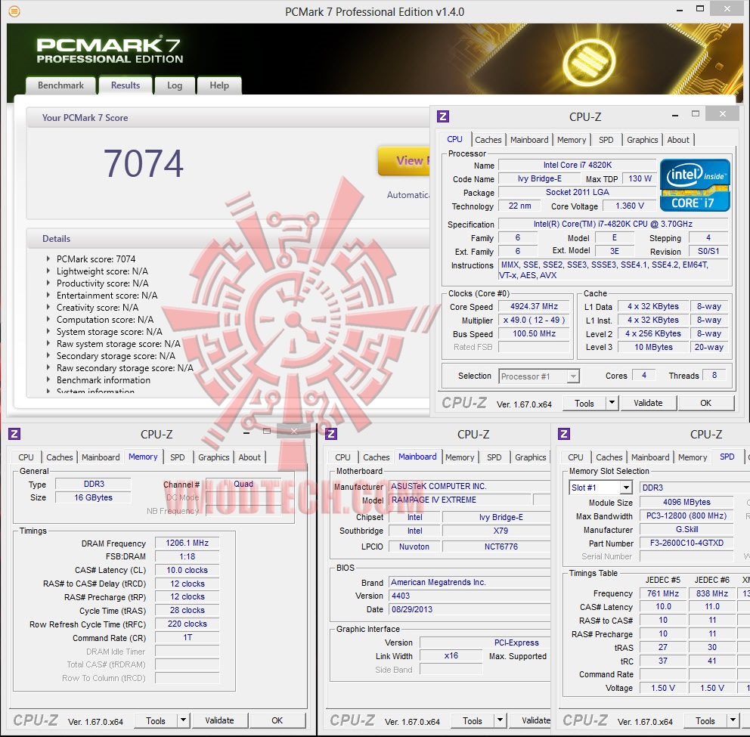Click Validate in the Memory CPU-Z window
750x737 pixels.
[x=219, y=720]
